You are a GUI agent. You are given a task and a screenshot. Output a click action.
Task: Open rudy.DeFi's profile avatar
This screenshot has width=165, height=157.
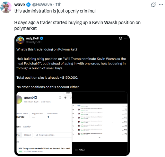pos(20,40)
